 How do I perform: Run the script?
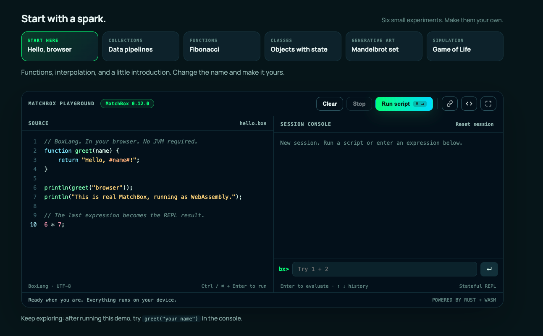[404, 104]
